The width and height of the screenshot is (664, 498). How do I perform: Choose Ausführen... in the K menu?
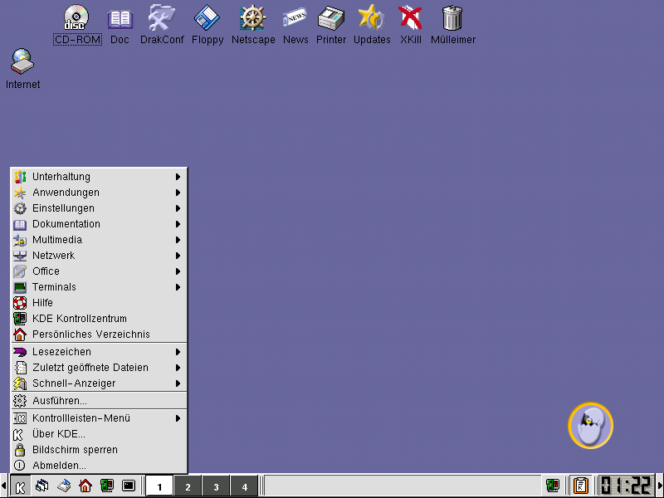(59, 401)
